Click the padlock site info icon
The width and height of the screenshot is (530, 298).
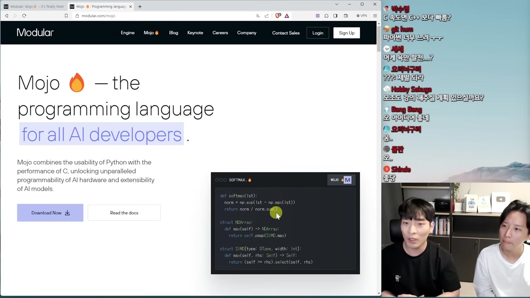point(77,16)
